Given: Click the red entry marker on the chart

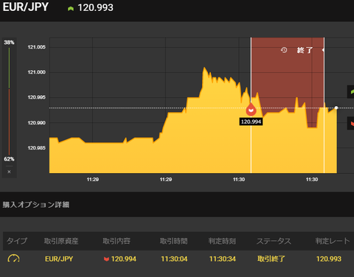Looking at the screenshot, I should coord(251,110).
